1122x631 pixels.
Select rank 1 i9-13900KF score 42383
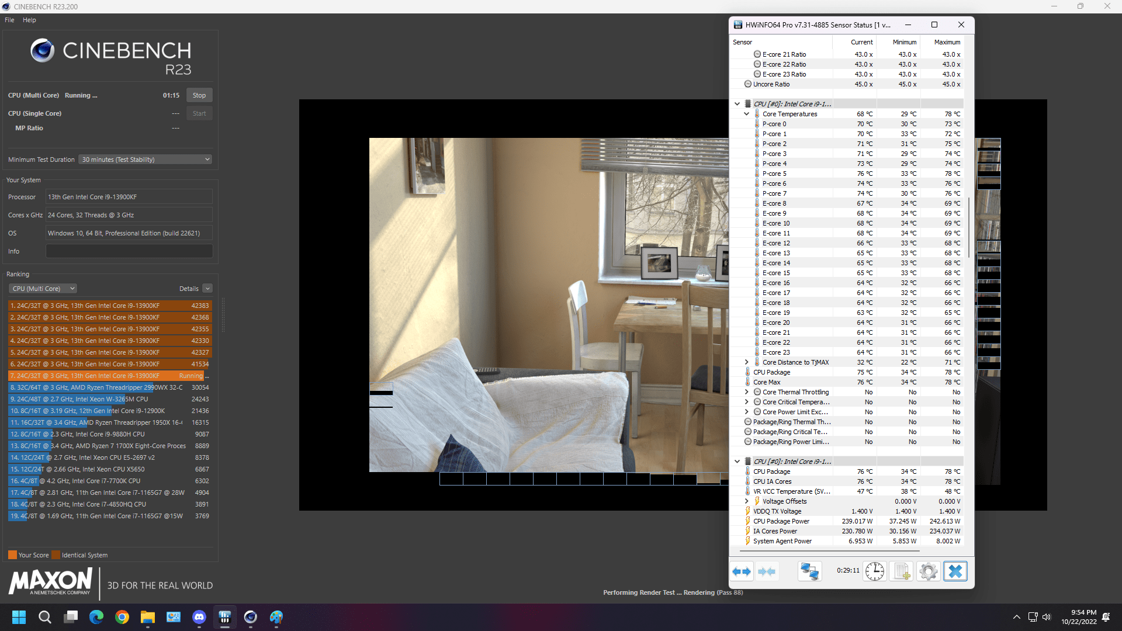pyautogui.click(x=110, y=306)
